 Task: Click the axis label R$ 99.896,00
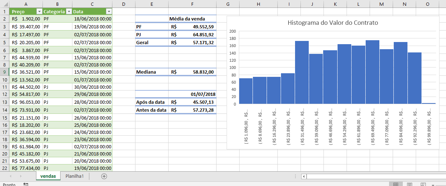tap(429, 127)
